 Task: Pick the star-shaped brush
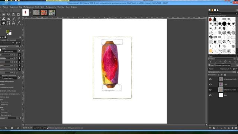[x=229, y=23]
